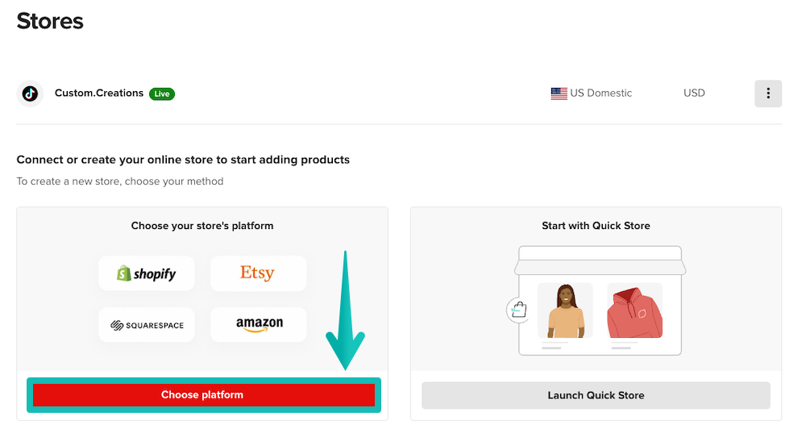Click the Stores page heading

50,21
